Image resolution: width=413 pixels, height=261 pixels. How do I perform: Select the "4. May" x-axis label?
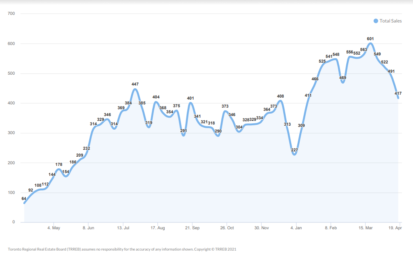coord(54,228)
